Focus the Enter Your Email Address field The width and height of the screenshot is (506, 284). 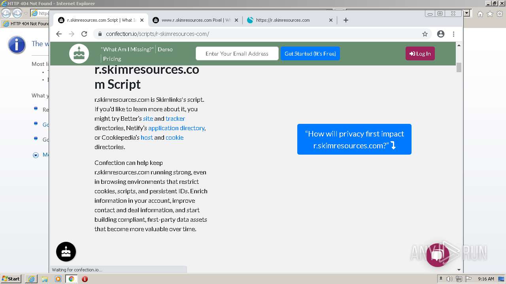pyautogui.click(x=237, y=54)
